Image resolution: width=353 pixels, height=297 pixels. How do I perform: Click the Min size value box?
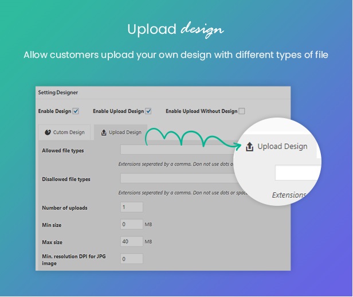(131, 225)
